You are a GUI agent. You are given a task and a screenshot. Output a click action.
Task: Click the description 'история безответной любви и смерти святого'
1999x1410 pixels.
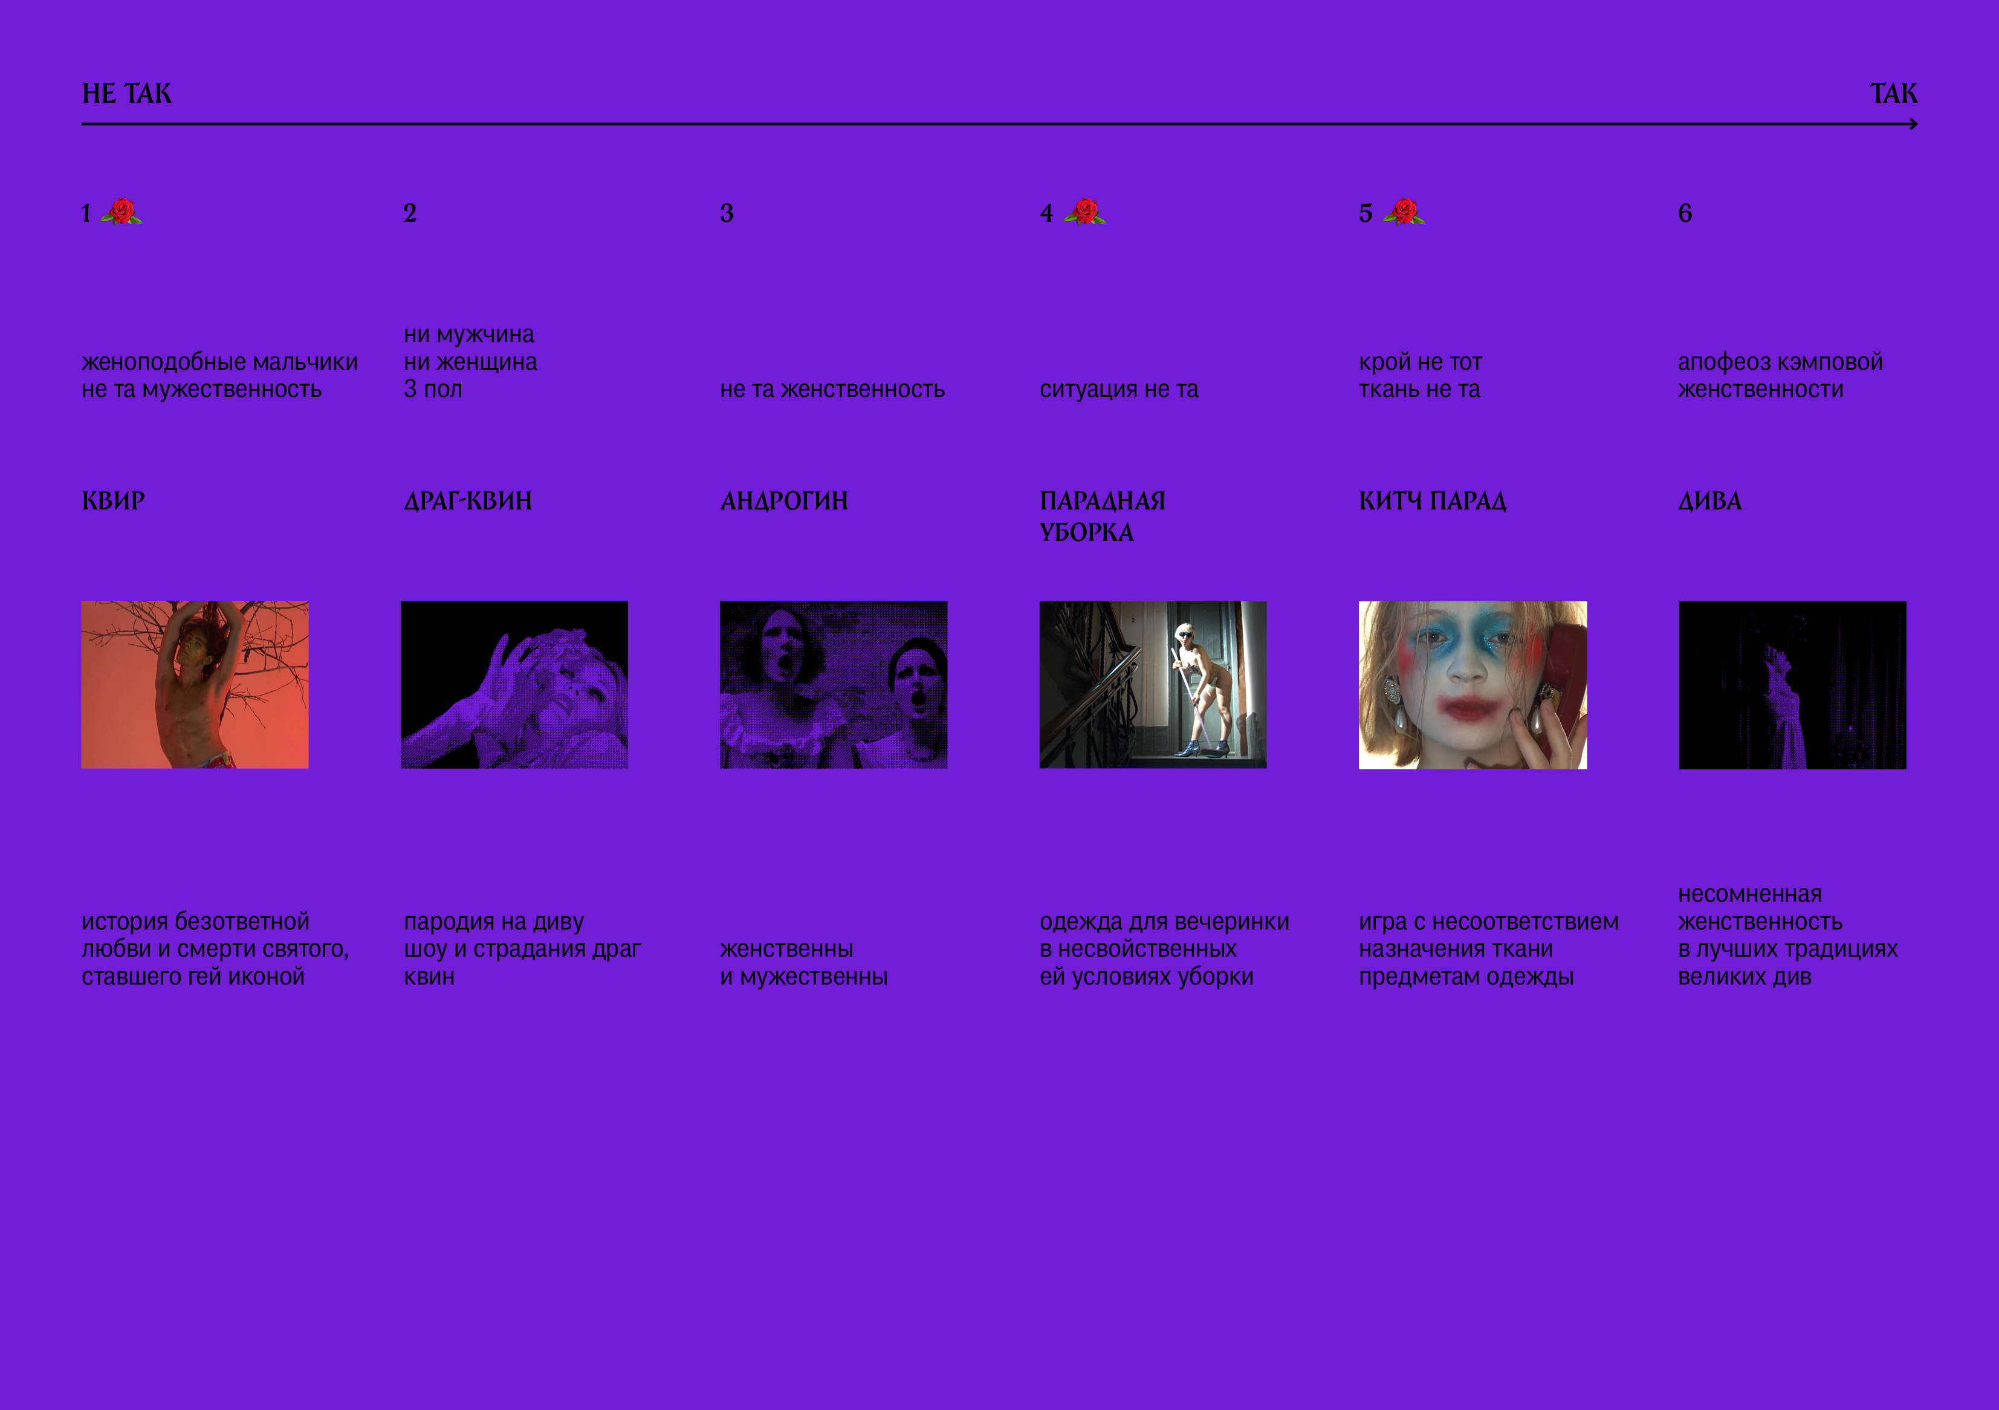click(x=215, y=935)
